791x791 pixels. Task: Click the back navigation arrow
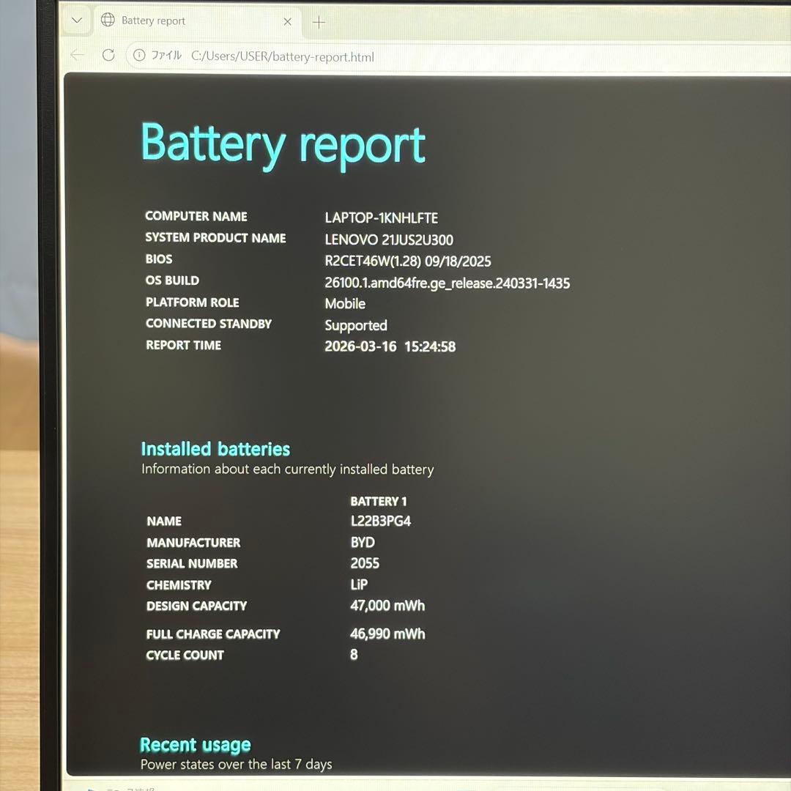pos(77,55)
